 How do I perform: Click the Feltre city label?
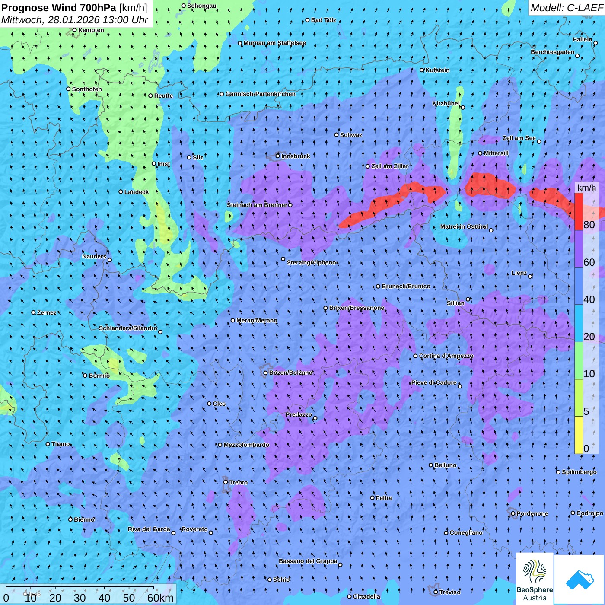click(384, 498)
